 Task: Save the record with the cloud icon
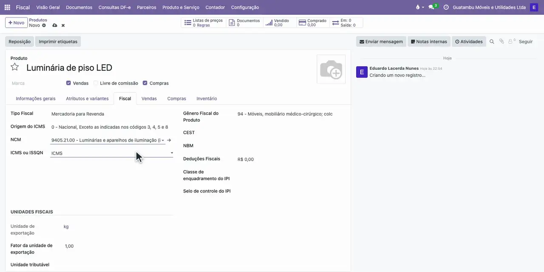pyautogui.click(x=54, y=25)
